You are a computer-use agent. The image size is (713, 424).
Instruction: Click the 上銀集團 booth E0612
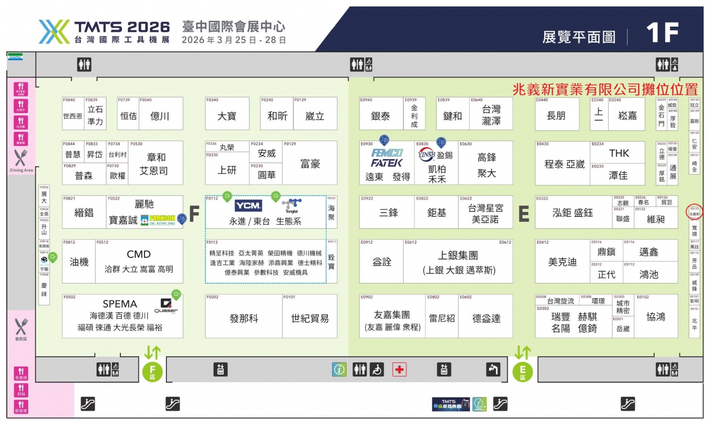[458, 262]
